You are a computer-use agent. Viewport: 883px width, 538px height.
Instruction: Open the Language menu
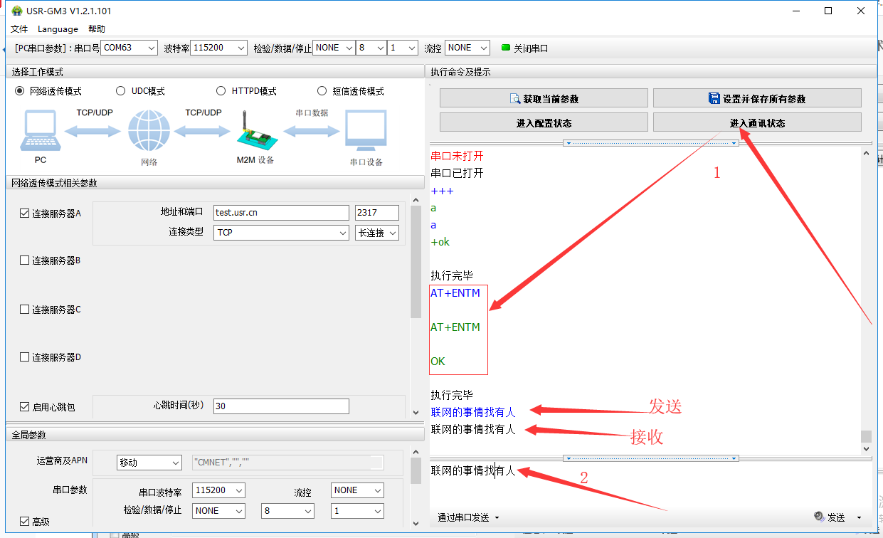point(58,29)
